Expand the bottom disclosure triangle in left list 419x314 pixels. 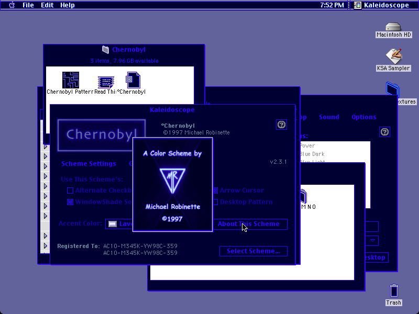(46, 245)
